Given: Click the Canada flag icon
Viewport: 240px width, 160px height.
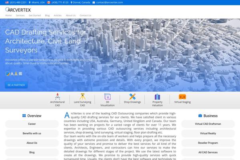Looking at the screenshot, I should click(x=49, y=2).
